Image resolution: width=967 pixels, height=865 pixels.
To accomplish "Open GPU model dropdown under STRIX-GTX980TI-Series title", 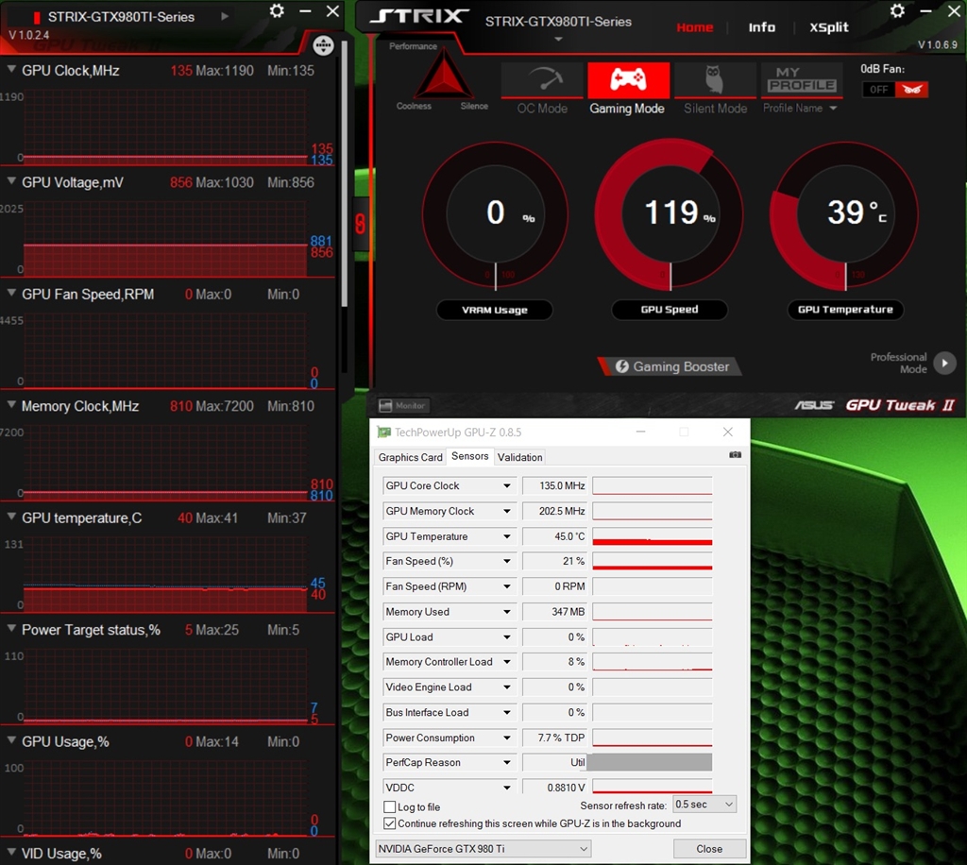I will [x=558, y=39].
